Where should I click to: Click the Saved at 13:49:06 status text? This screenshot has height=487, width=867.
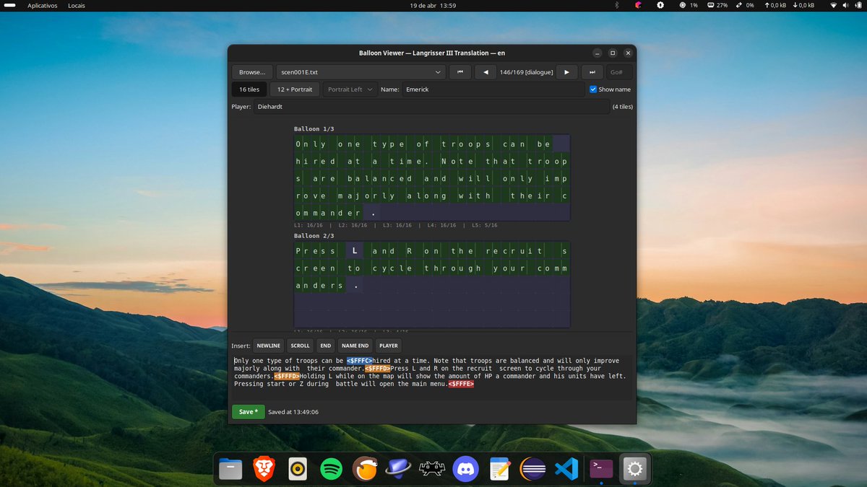[x=293, y=412]
